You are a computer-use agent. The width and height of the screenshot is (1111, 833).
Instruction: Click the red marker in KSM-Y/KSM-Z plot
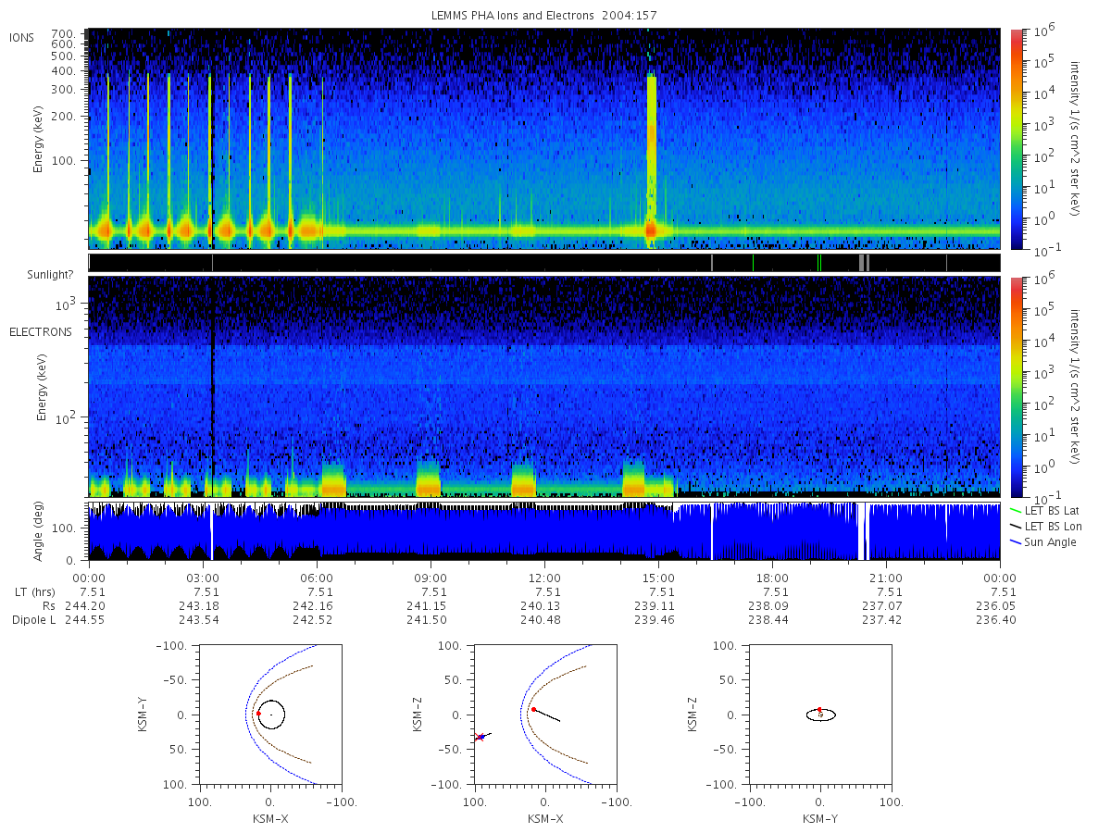click(819, 709)
